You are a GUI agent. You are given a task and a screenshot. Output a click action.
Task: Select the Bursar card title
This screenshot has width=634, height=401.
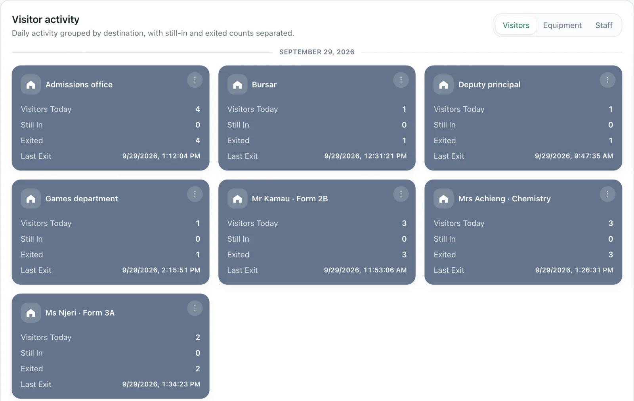click(264, 85)
